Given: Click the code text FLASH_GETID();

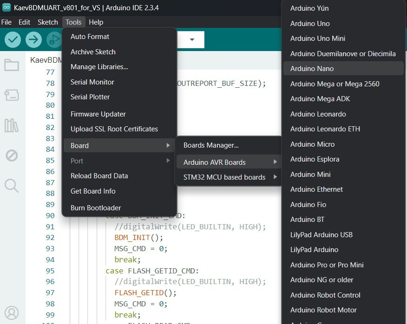Looking at the screenshot, I should click(x=145, y=293).
